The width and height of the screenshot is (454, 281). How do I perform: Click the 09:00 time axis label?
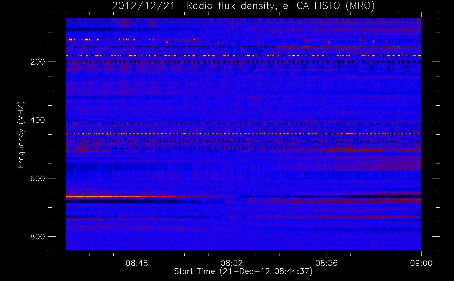coord(421,263)
